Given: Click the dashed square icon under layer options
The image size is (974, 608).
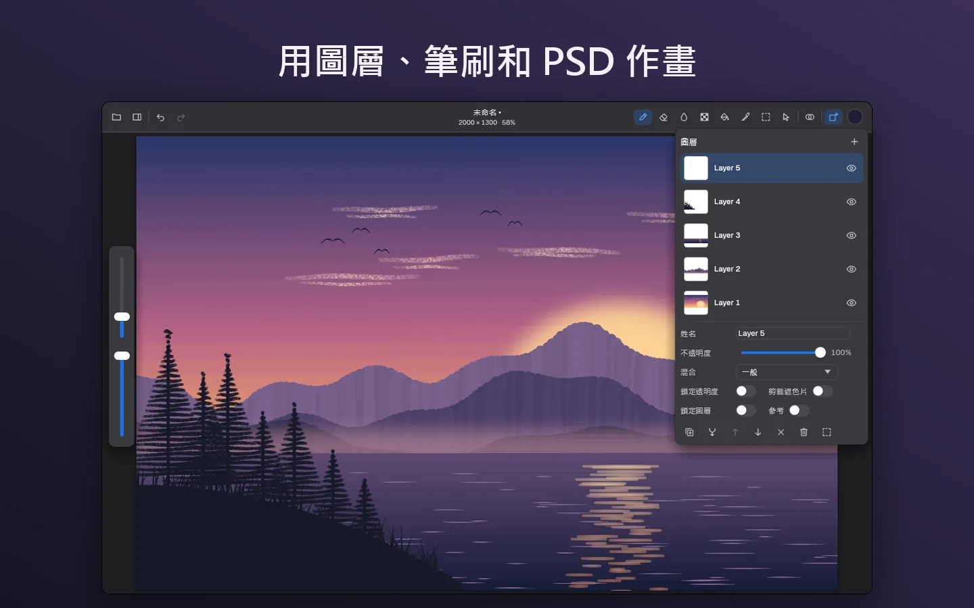Looking at the screenshot, I should 827,432.
